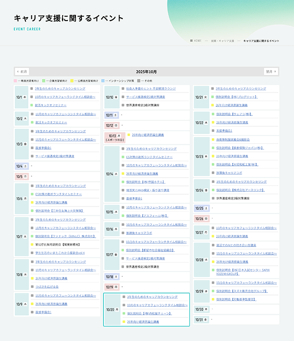Click the right arrow on 翌月 button
Image resolution: width=294 pixels, height=341 pixels.
tap(275, 71)
